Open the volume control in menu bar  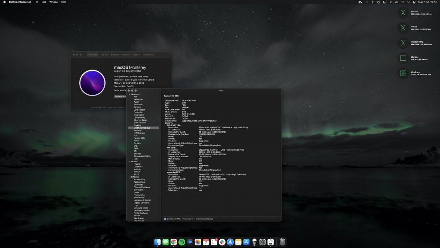[396, 2]
